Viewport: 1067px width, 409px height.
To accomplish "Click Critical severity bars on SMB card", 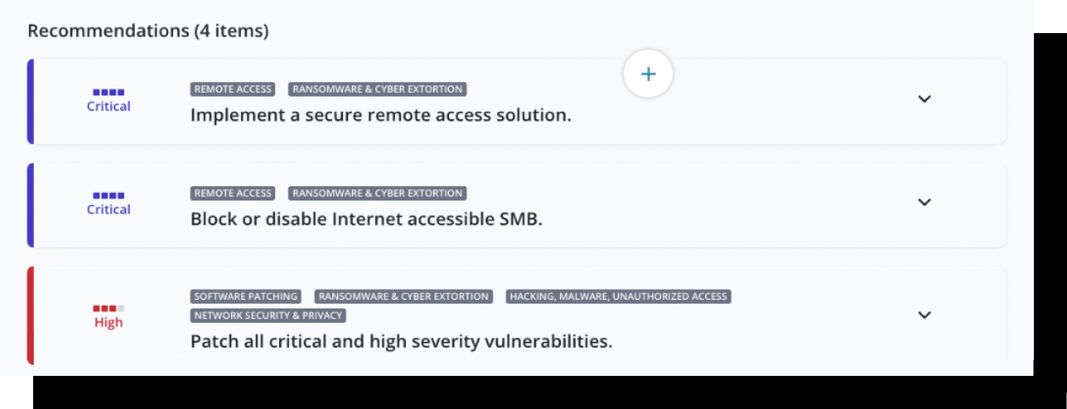I will pyautogui.click(x=109, y=196).
